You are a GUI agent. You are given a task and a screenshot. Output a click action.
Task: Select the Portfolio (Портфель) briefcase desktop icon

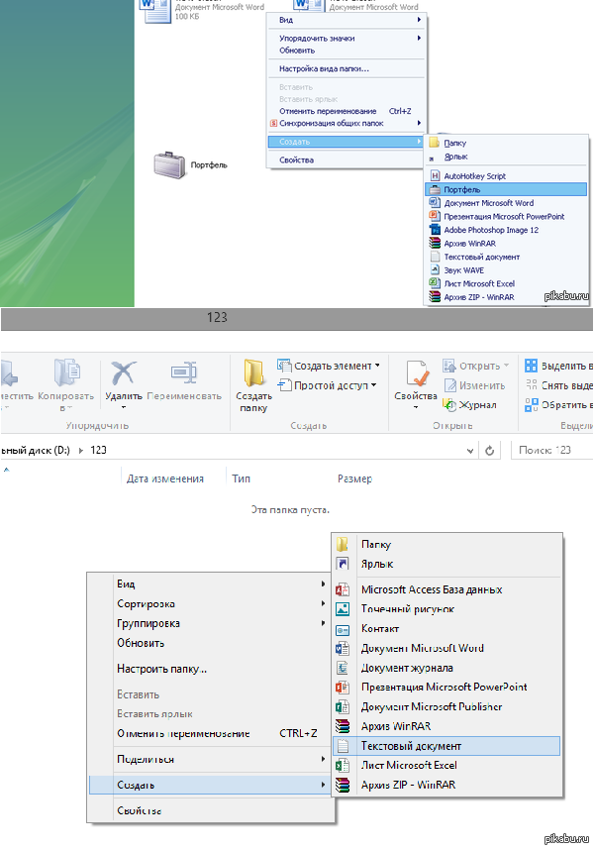tap(167, 164)
